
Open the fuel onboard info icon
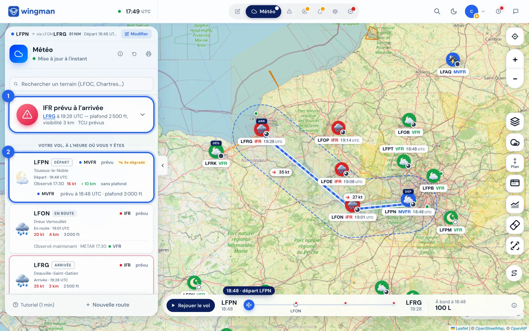pos(514,305)
